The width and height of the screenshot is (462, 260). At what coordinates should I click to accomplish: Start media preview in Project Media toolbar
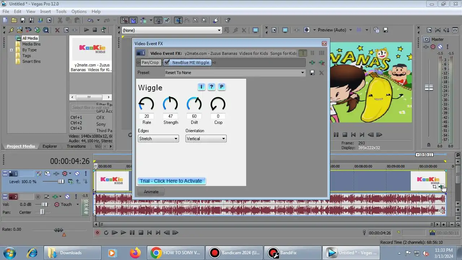tap(87, 30)
